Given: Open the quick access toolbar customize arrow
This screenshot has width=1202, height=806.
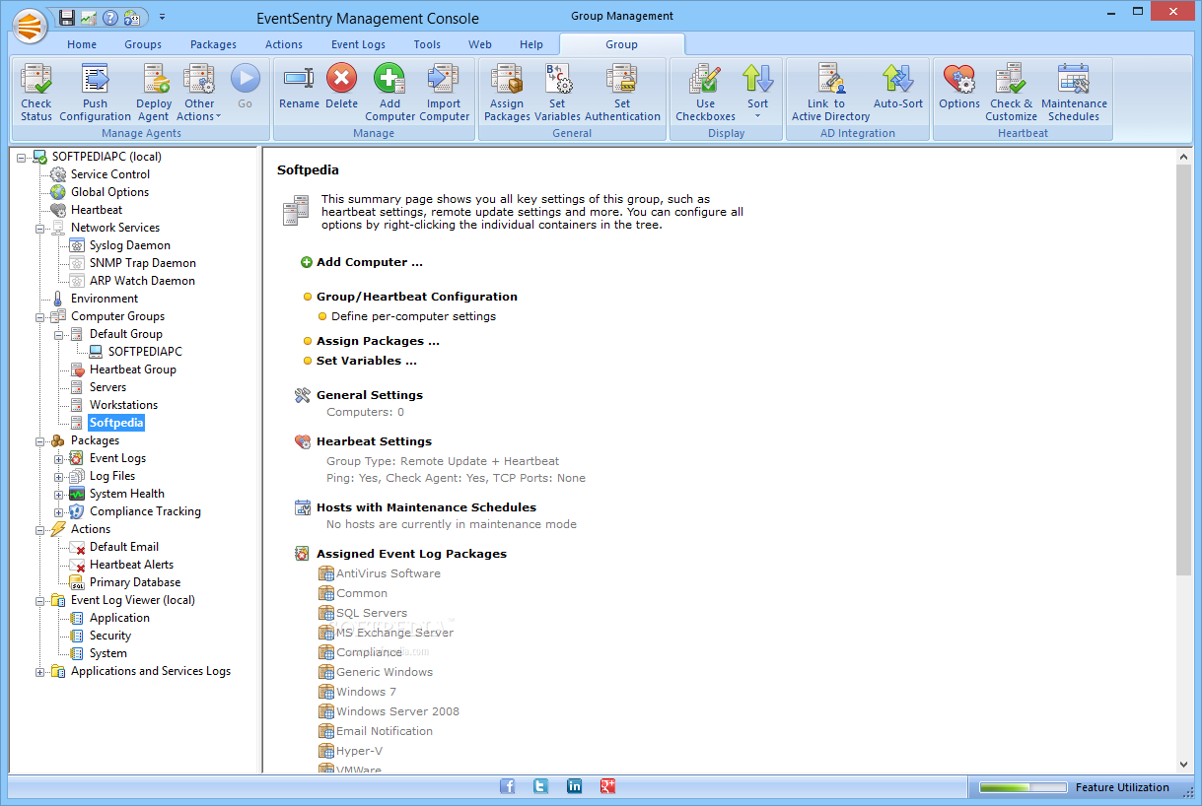Looking at the screenshot, I should pos(162,18).
